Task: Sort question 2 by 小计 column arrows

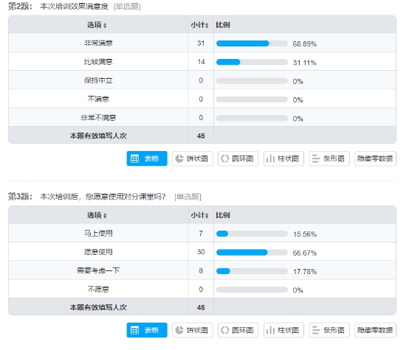Action: click(x=207, y=26)
